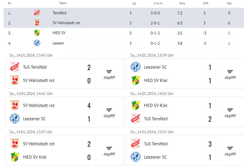Open TuS Tensfeld vs Leezener SC 3:1 match

pos(185,150)
